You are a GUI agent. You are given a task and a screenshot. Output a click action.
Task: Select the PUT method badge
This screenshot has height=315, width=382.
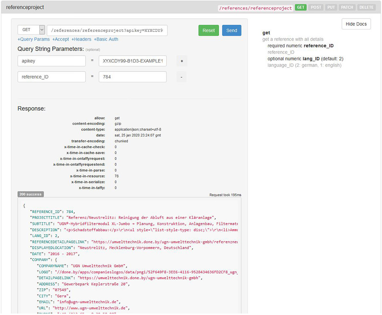[331, 7]
